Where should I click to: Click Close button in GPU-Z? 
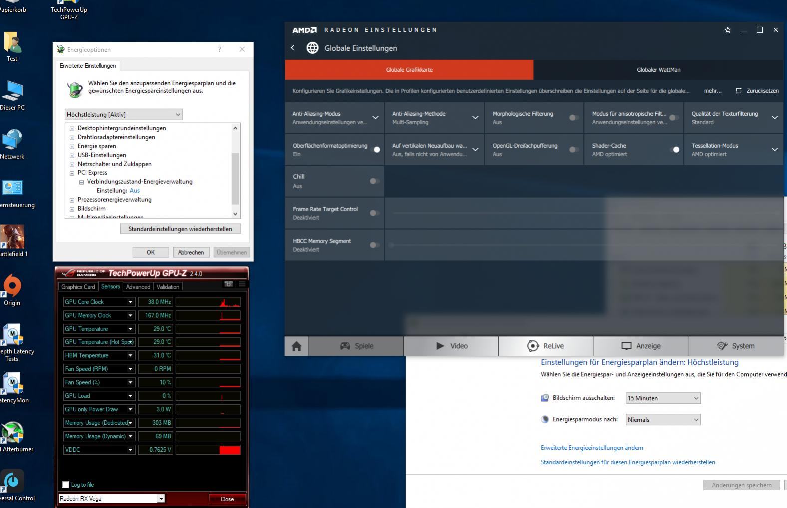click(x=227, y=499)
